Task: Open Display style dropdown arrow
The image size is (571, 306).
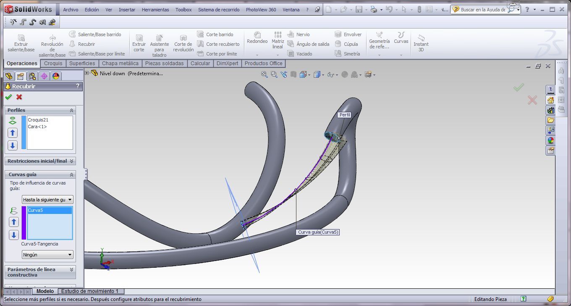Action: (x=322, y=75)
